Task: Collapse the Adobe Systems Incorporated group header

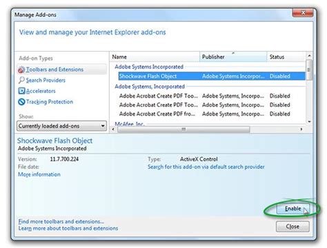Action: pyautogui.click(x=149, y=67)
